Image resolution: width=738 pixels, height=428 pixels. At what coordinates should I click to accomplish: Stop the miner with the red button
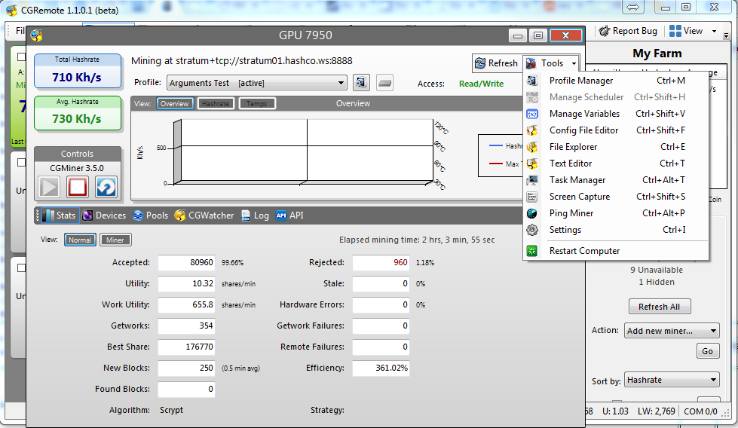click(x=78, y=187)
